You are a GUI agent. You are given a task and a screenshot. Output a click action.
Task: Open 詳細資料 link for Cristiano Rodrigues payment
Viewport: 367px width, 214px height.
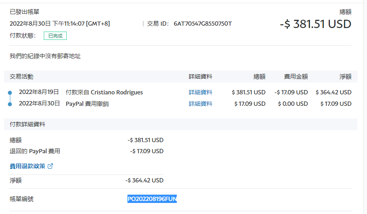(x=200, y=92)
